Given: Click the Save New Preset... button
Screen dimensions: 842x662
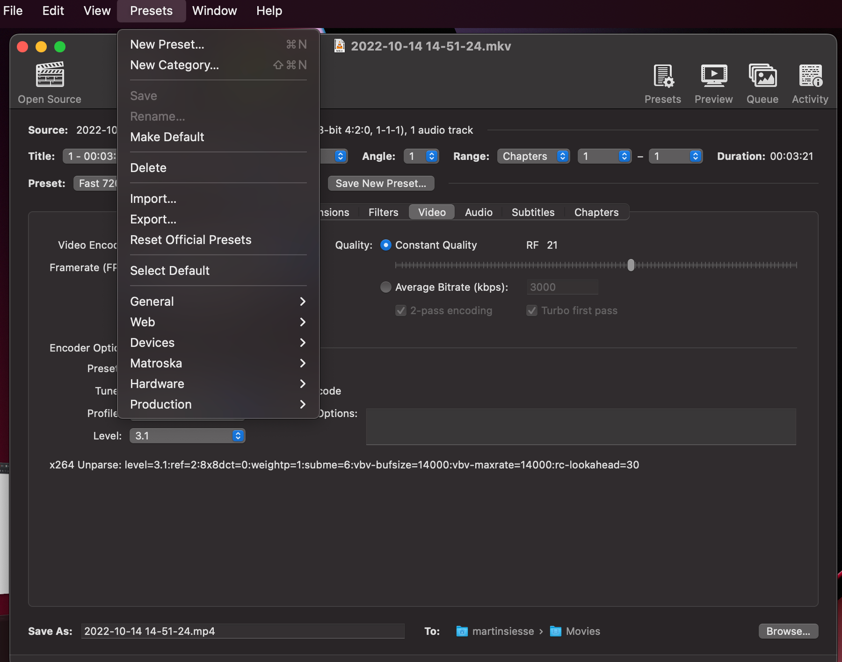Looking at the screenshot, I should click(381, 183).
